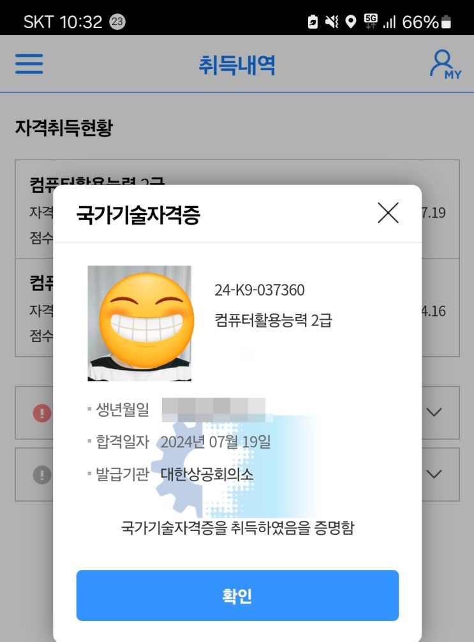474x642 pixels.
Task: Click the blue 확인 button
Action: [237, 595]
